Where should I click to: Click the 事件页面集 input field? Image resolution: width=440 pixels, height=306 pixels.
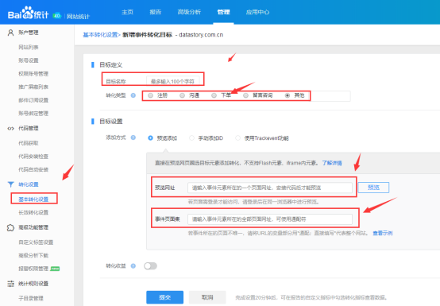[x=270, y=219]
